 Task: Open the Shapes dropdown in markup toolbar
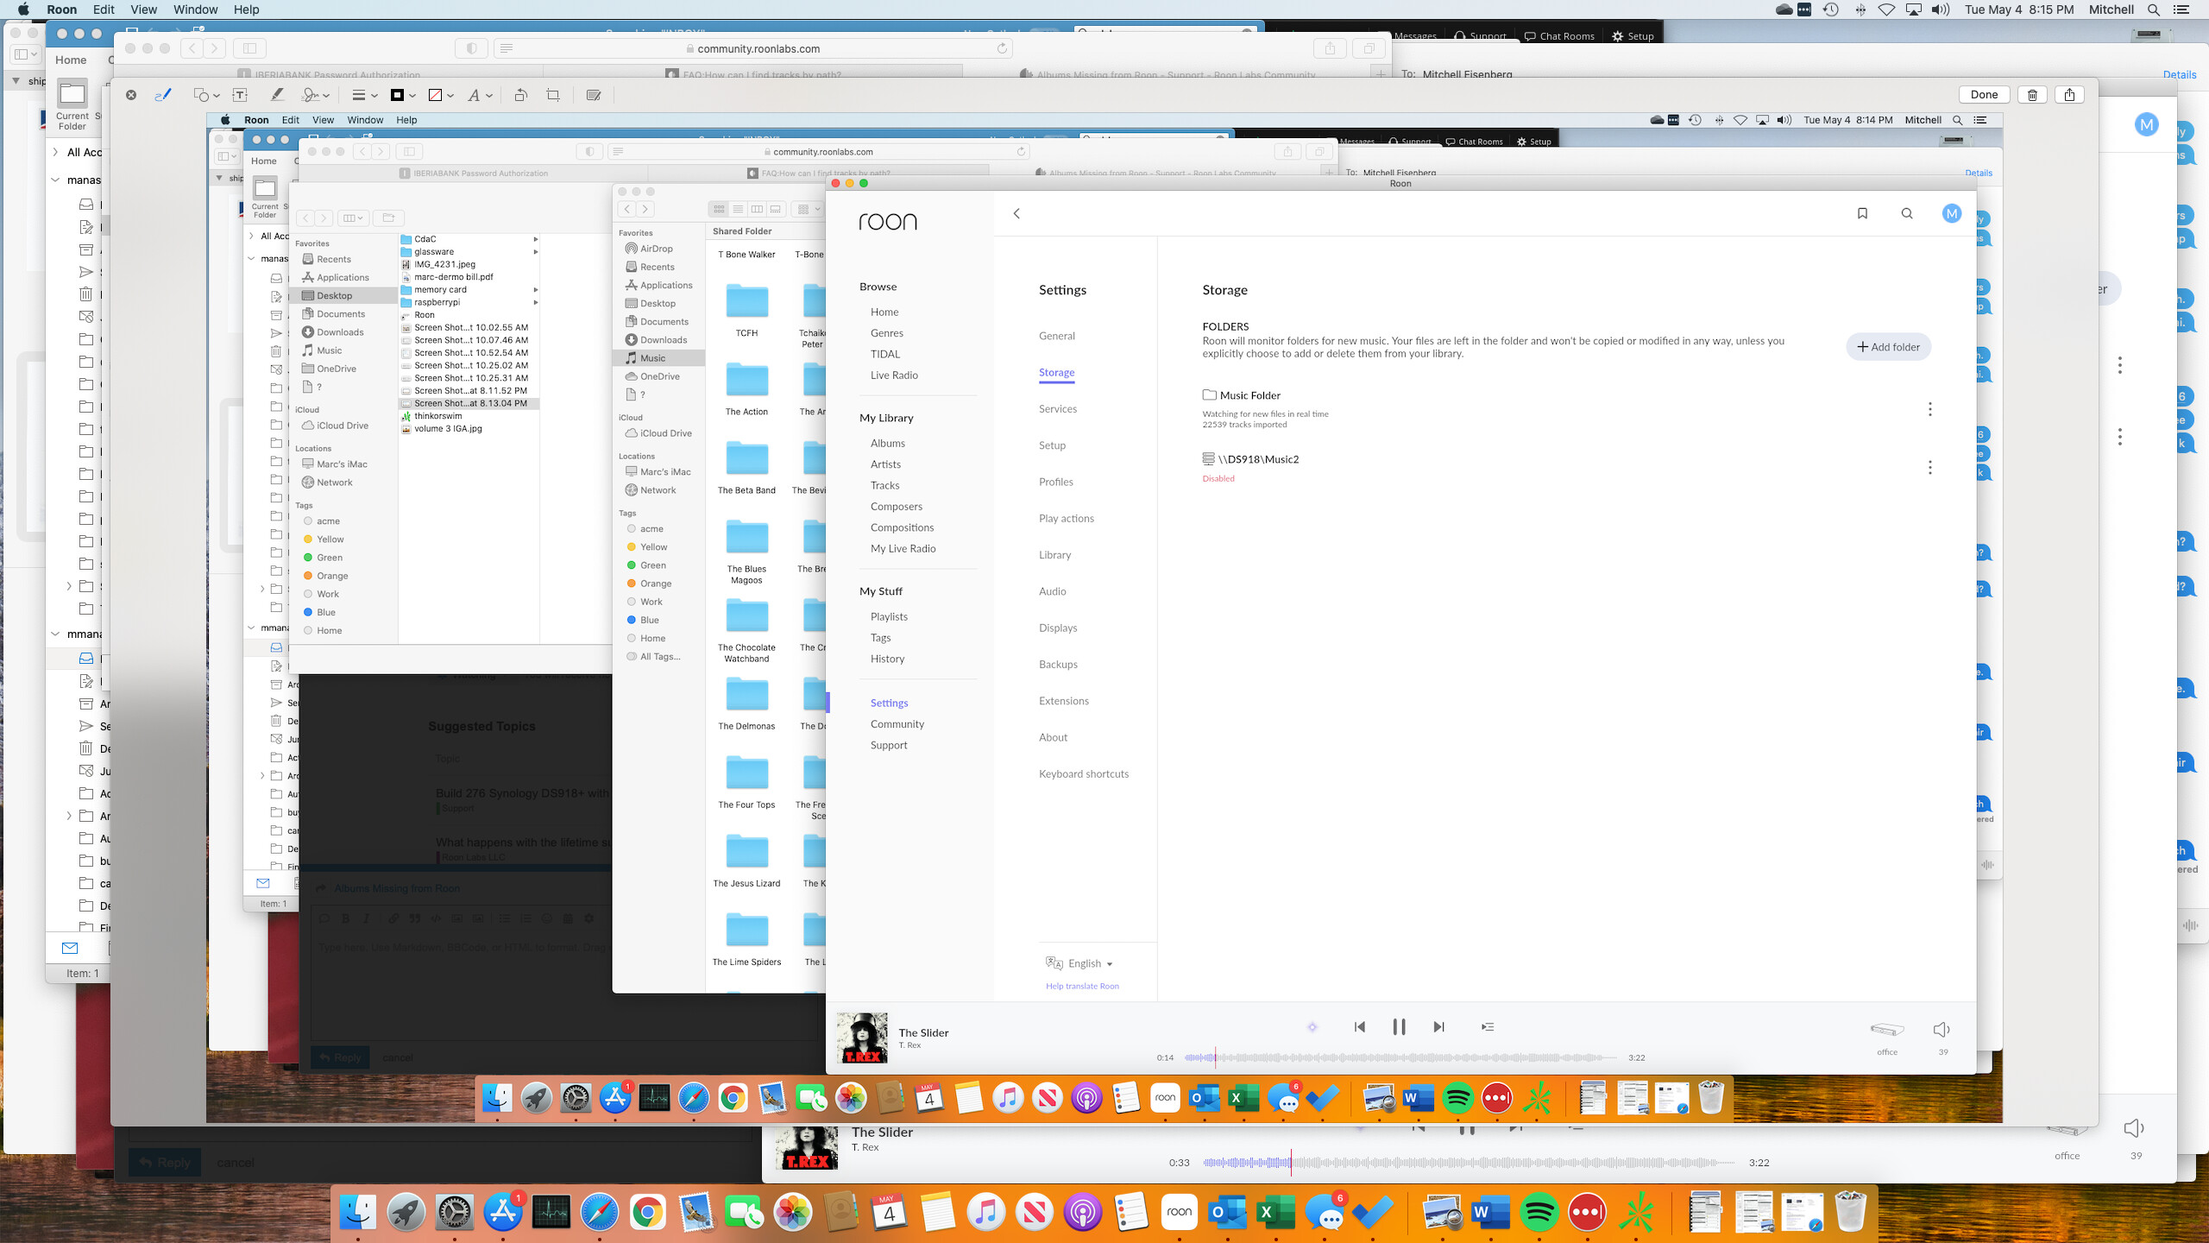206,95
